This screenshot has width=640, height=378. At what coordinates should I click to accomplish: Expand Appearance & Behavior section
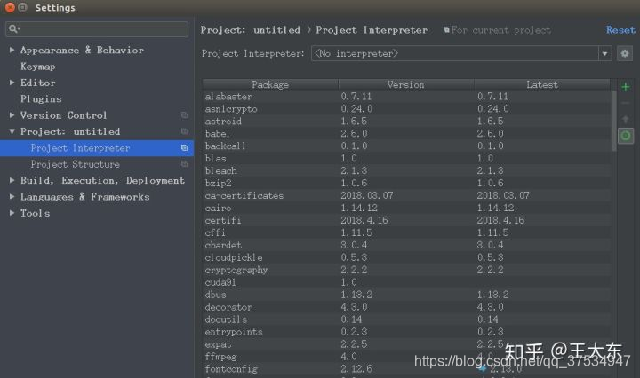[x=12, y=50]
